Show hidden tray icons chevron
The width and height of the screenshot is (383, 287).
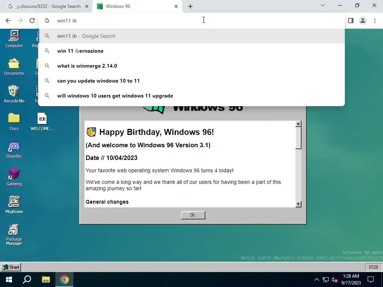pos(316,280)
